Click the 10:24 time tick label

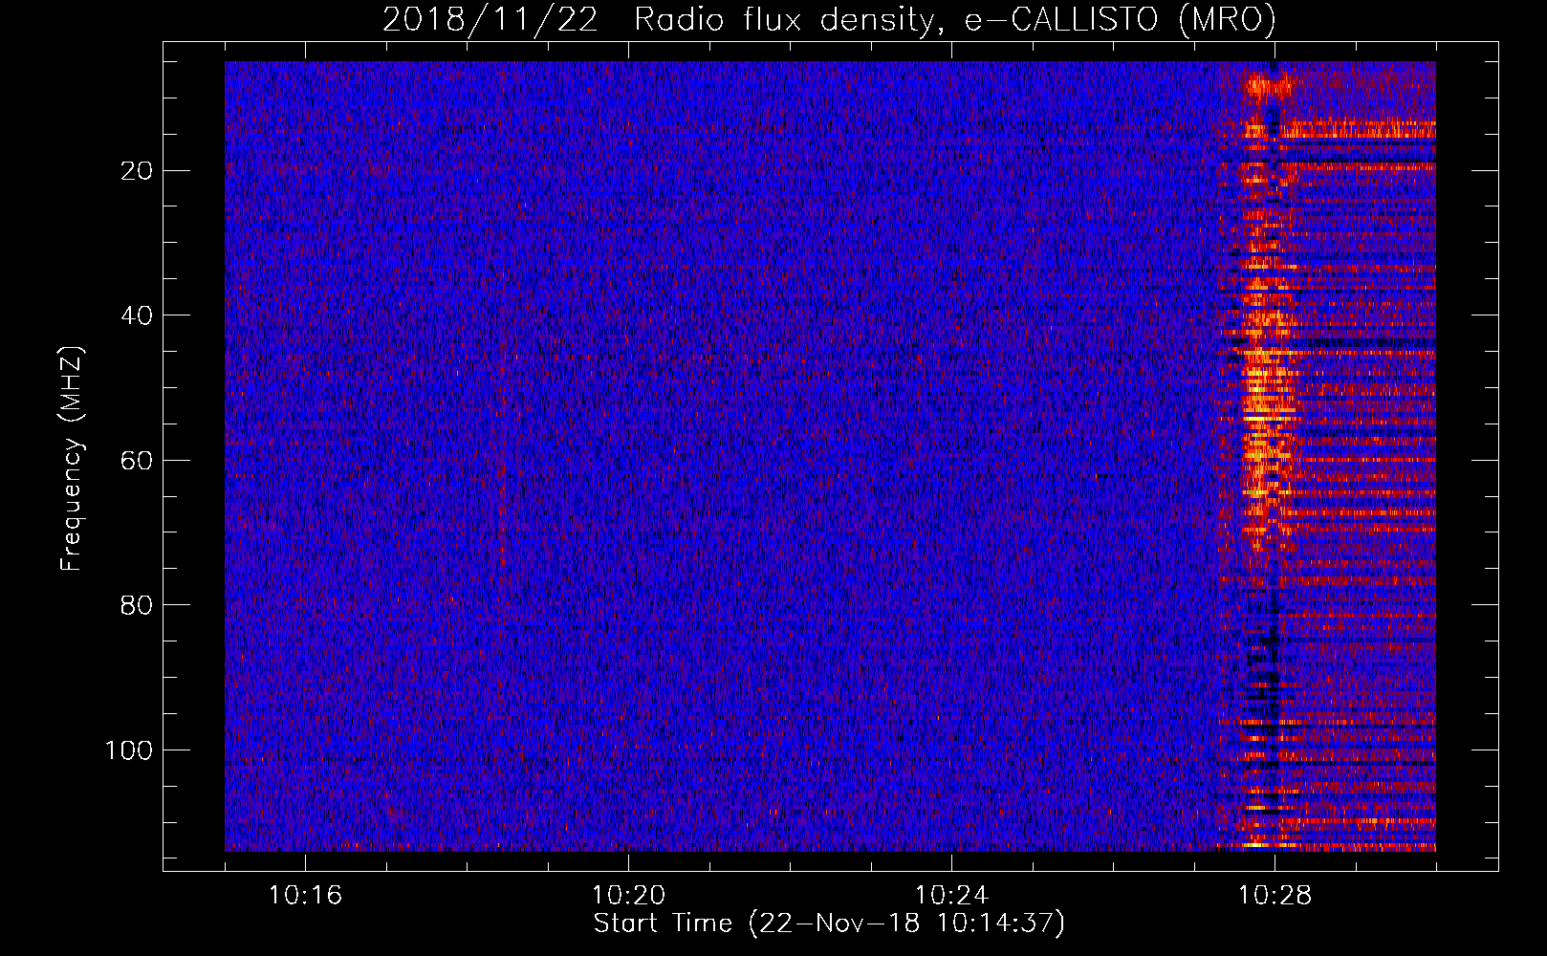[951, 896]
